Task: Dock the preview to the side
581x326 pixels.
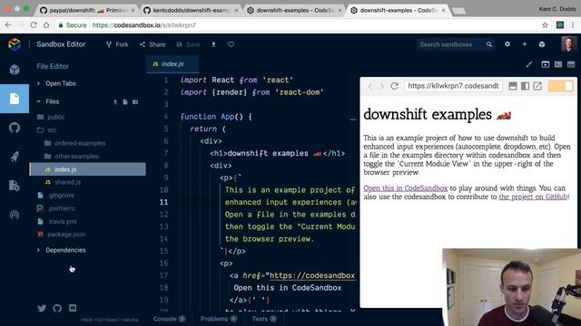Action: click(525, 86)
